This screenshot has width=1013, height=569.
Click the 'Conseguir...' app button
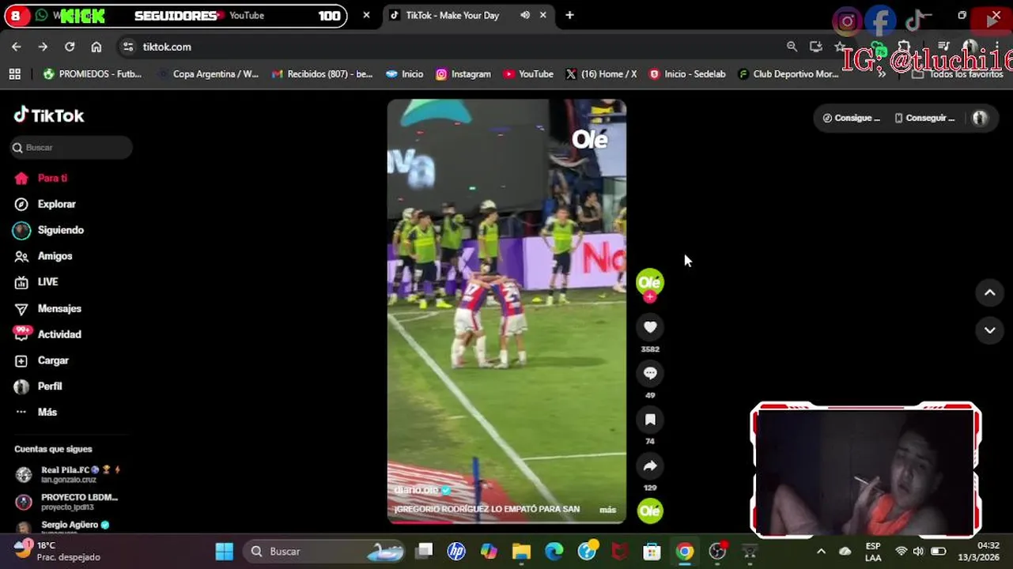coord(924,118)
